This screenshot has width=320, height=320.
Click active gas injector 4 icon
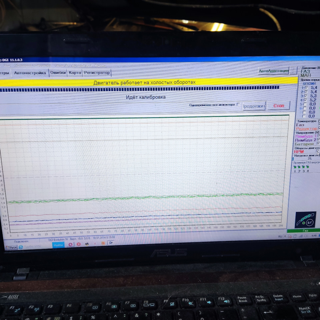click(308, 167)
